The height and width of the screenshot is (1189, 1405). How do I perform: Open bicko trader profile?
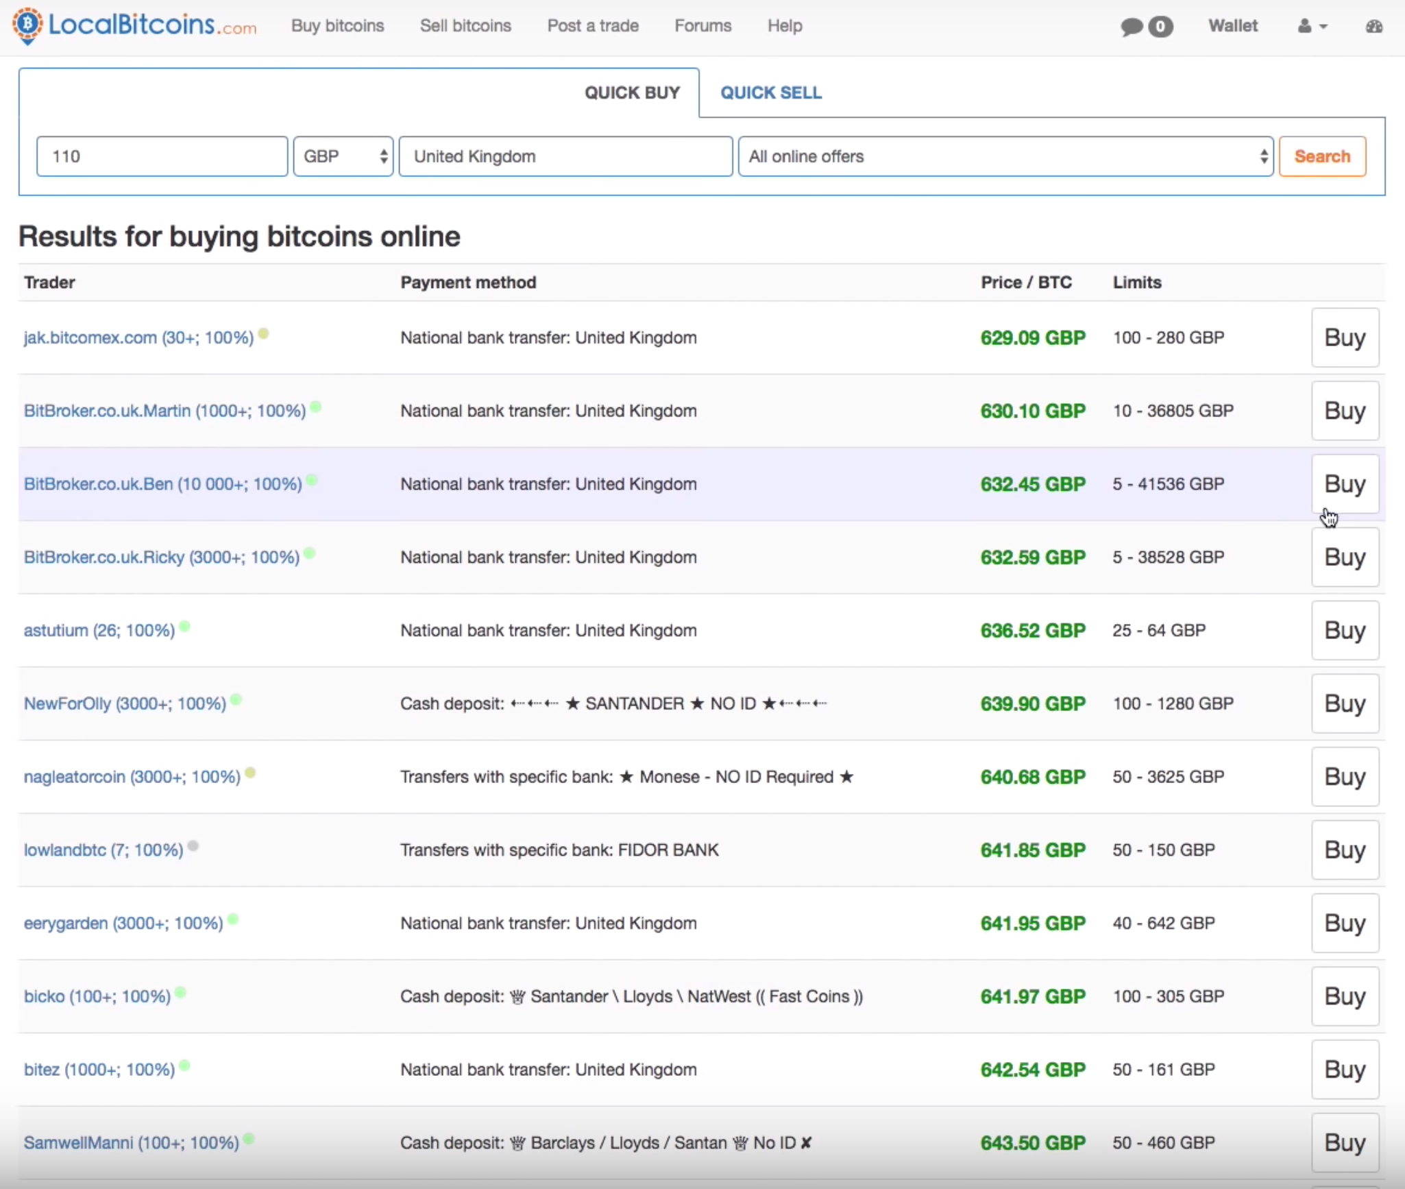pyautogui.click(x=97, y=997)
